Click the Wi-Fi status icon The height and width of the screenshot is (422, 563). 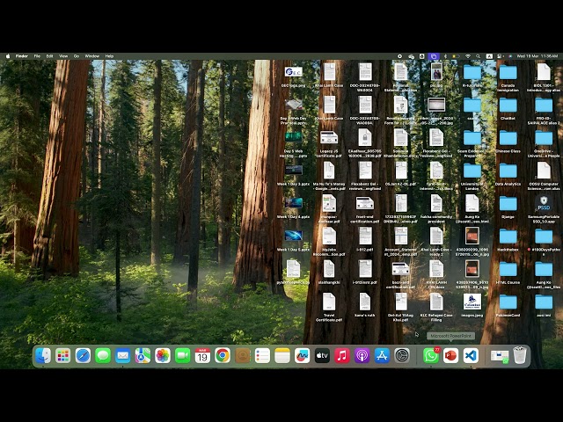(468, 56)
